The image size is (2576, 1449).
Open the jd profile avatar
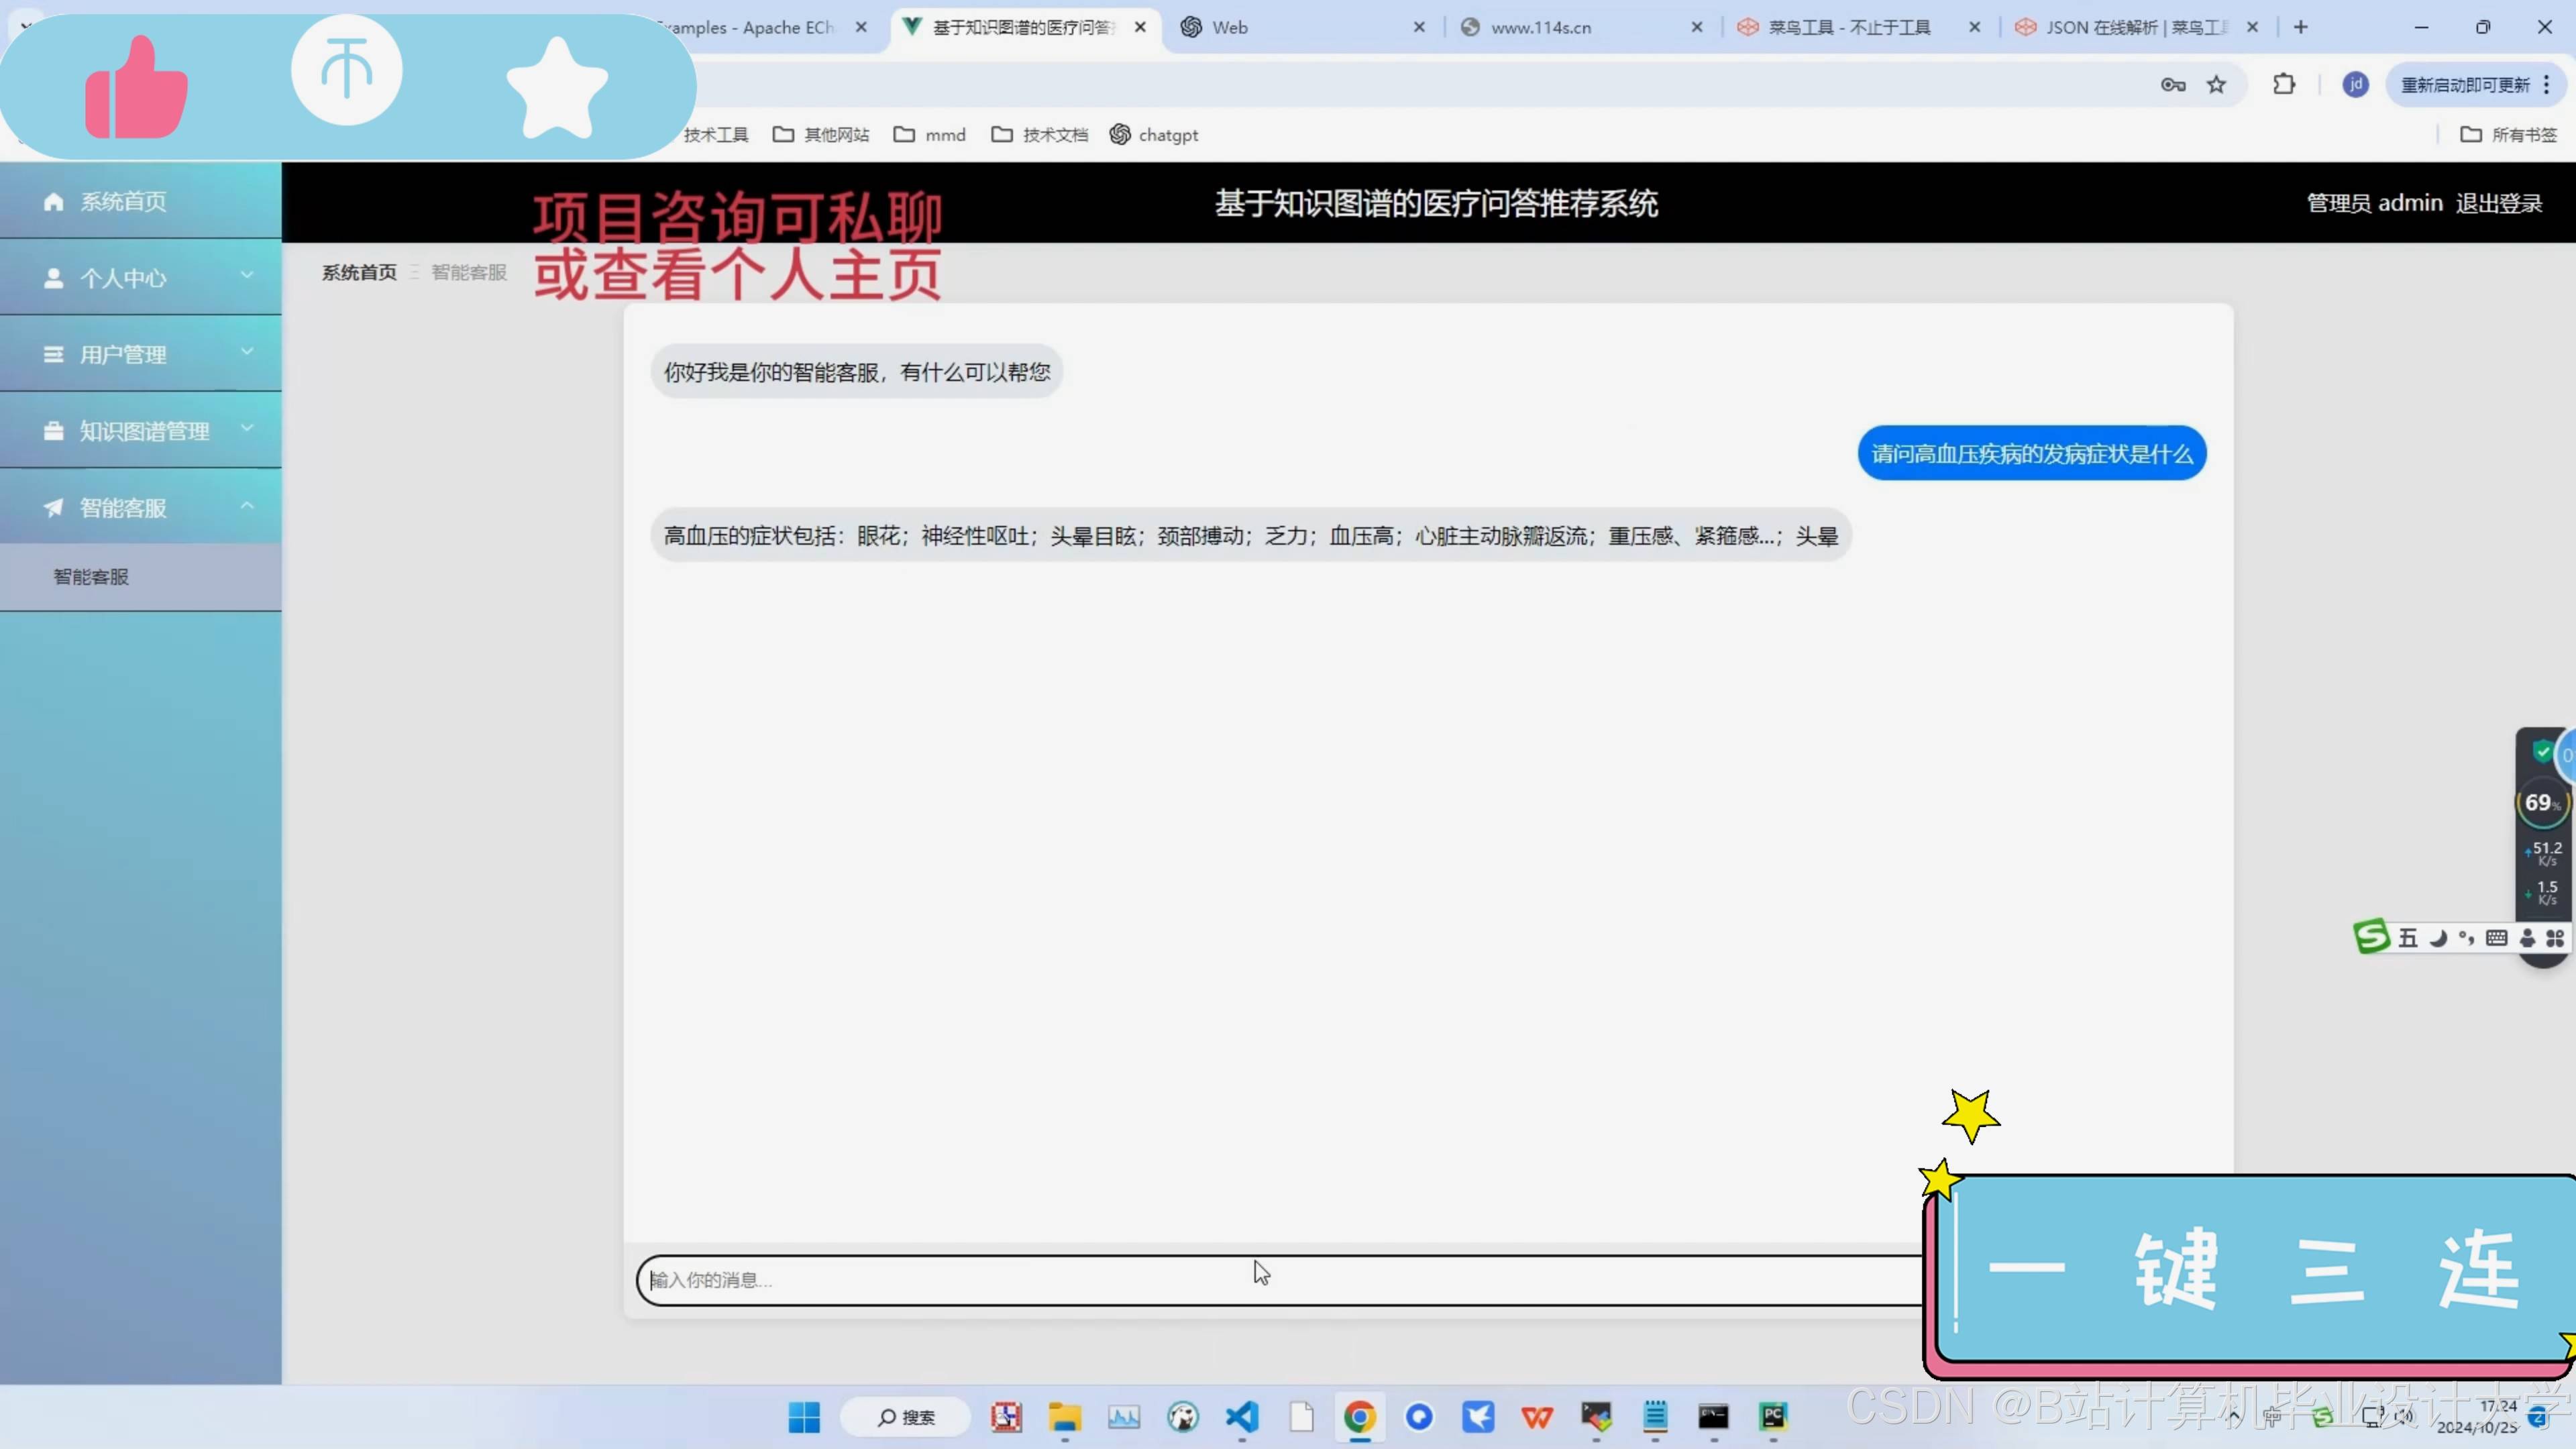(2355, 85)
